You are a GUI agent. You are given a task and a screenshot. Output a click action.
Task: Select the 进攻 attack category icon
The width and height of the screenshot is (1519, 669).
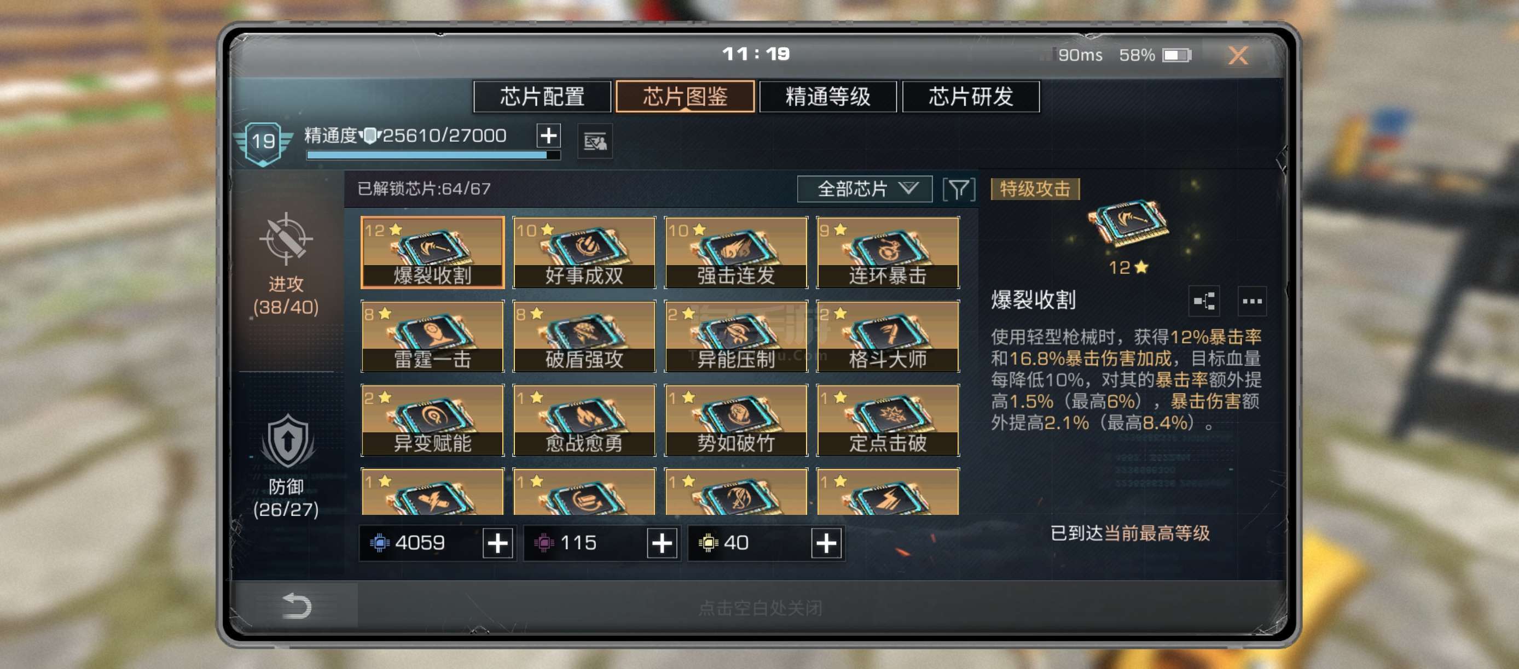click(x=286, y=238)
